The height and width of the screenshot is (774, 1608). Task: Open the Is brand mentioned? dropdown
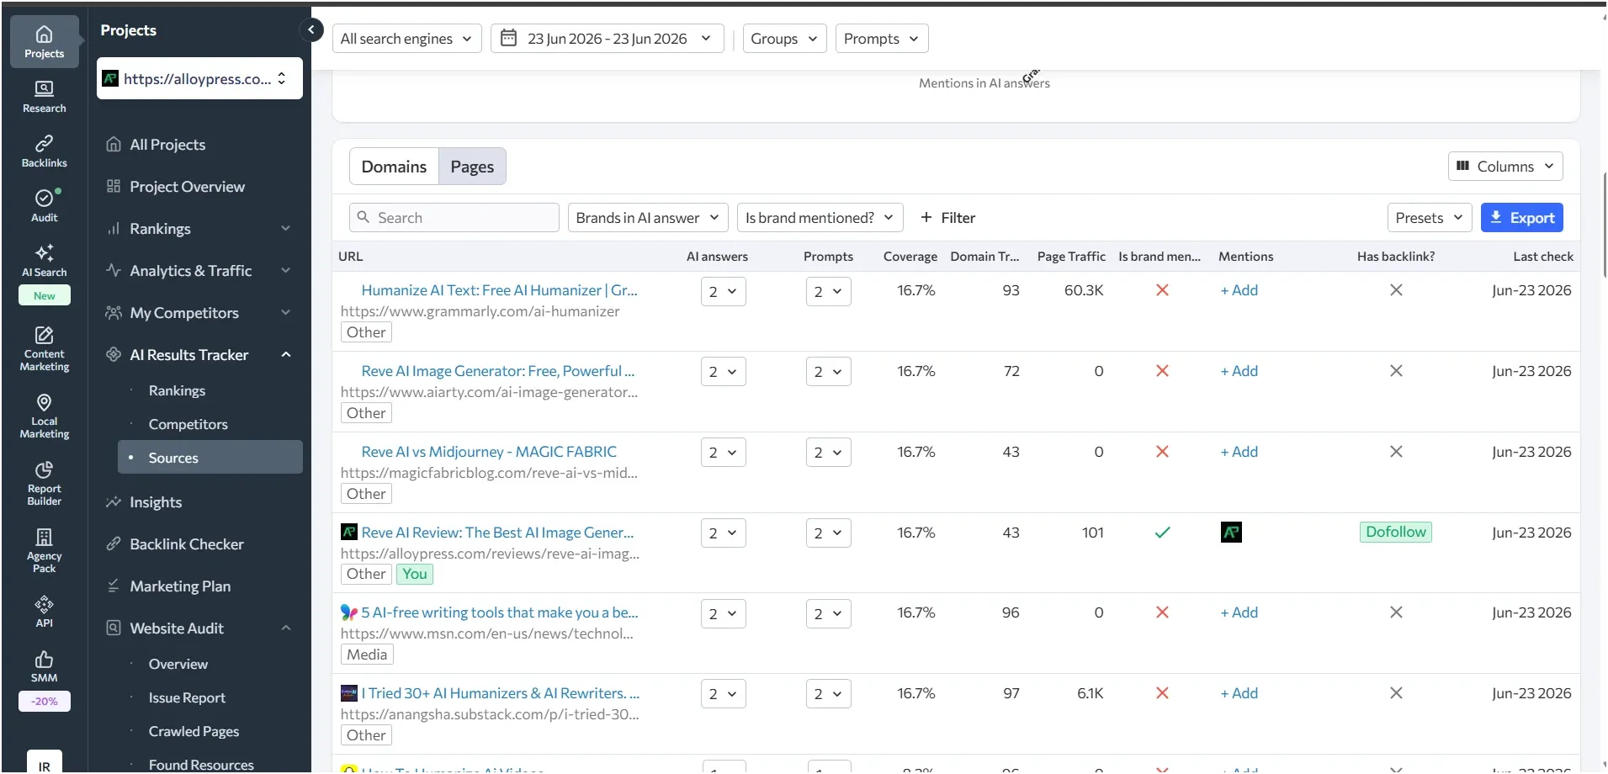(820, 218)
